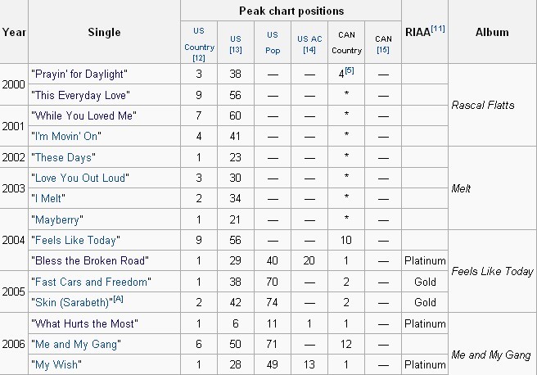Click note A after Skin (Sarabeth)
Viewport: 537px width, 375px height.
click(x=118, y=299)
